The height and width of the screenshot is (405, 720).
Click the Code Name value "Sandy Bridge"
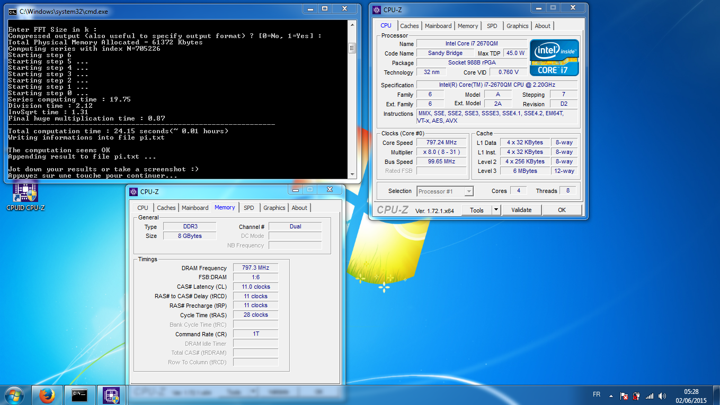point(445,53)
